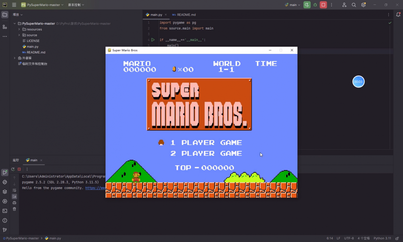
Task: Close the main.py editor tab
Action: point(166,15)
